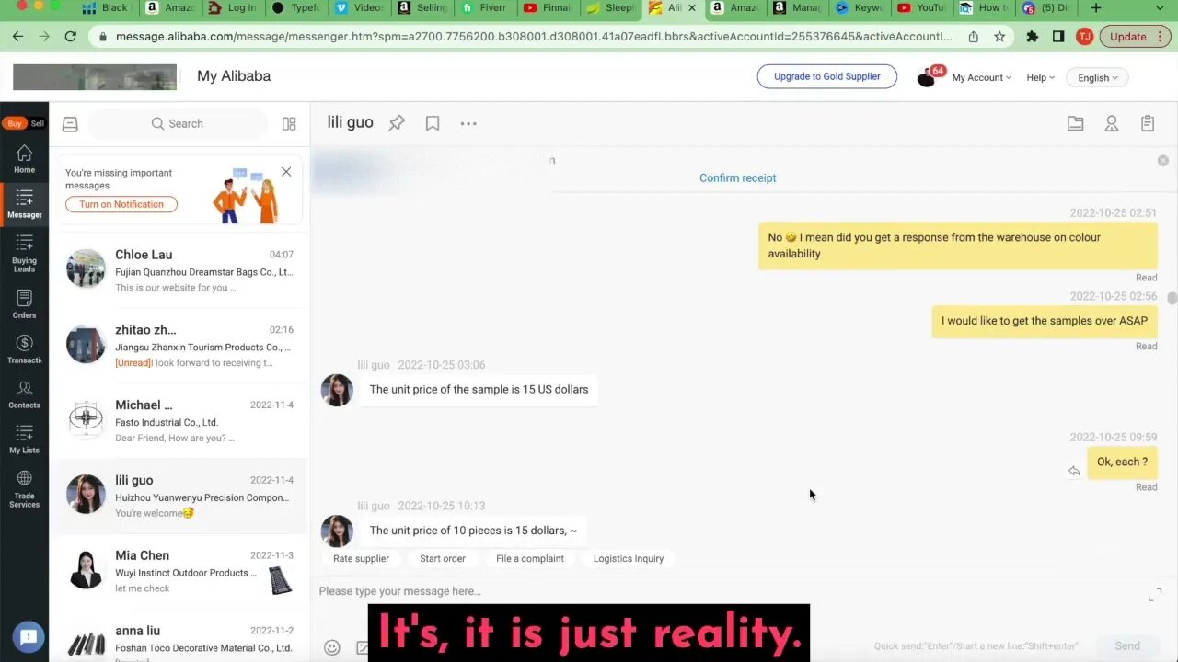This screenshot has height=662, width=1178.
Task: Focus the message text input
Action: click(x=727, y=591)
